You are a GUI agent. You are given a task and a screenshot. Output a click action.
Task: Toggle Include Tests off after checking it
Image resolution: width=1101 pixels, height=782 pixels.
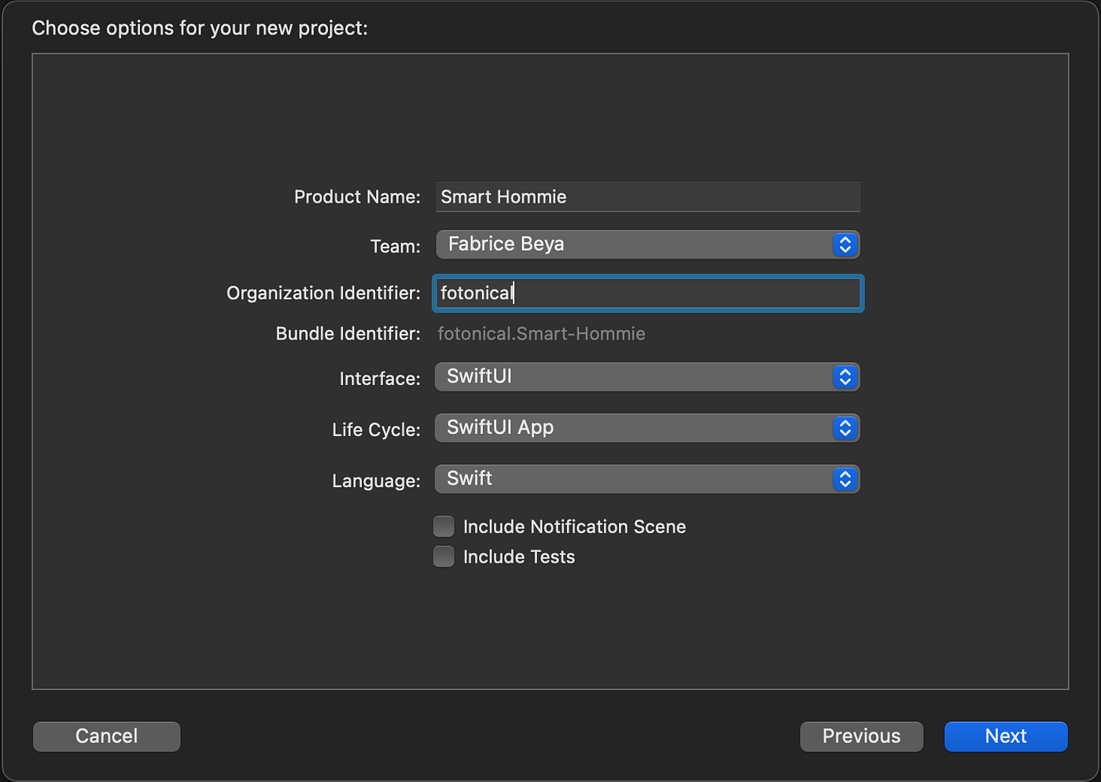[444, 556]
